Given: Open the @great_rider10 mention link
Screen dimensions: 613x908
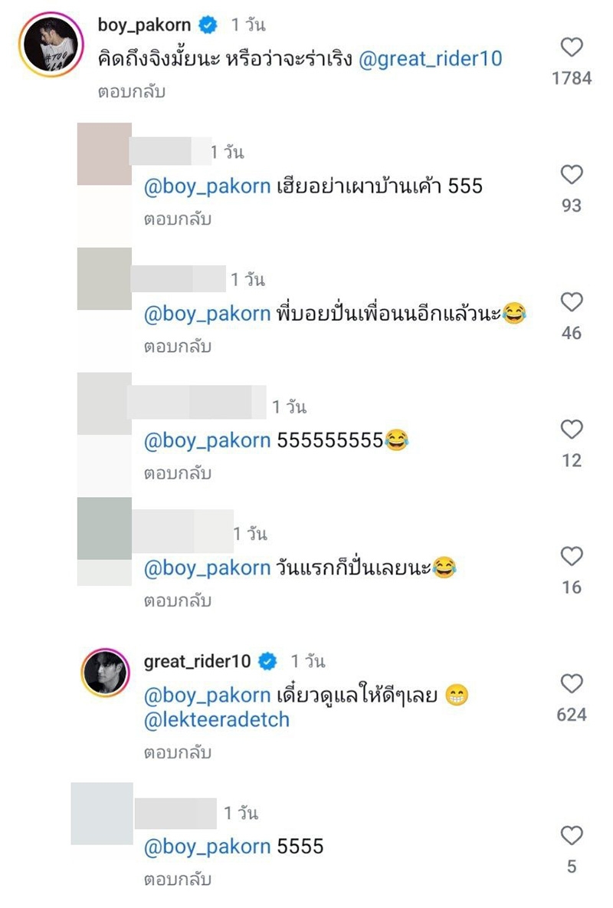Looking at the screenshot, I should [x=430, y=59].
